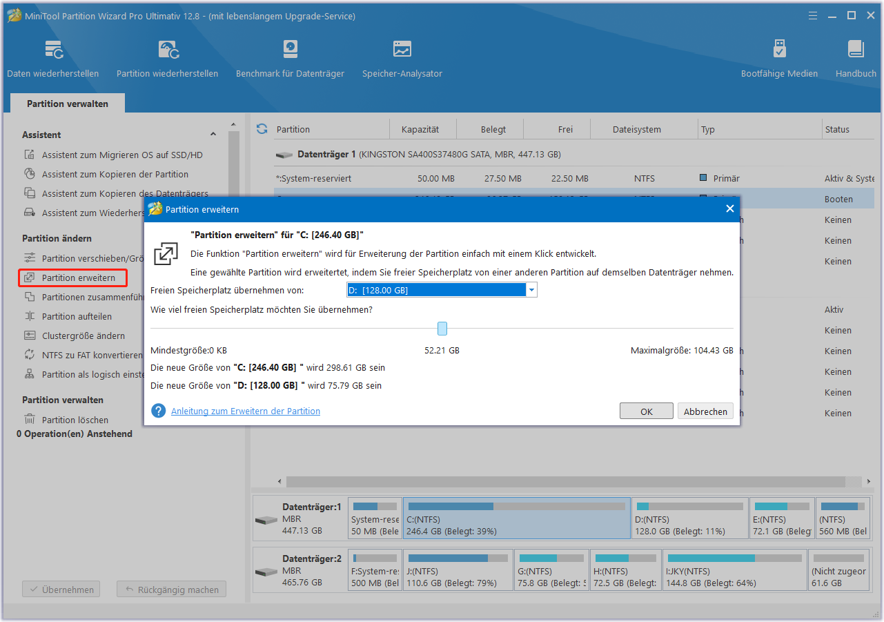Select G:(NTFS) 75.8 GB block in disk map
This screenshot has width=884, height=622.
[551, 571]
